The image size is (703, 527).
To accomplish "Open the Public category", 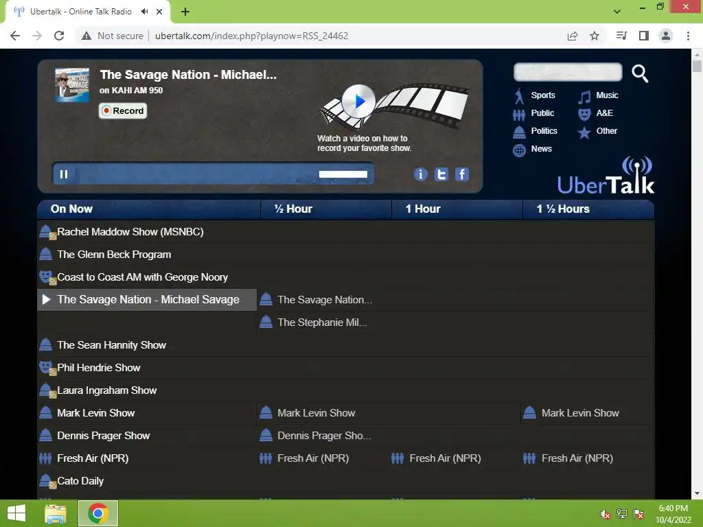I will [542, 113].
